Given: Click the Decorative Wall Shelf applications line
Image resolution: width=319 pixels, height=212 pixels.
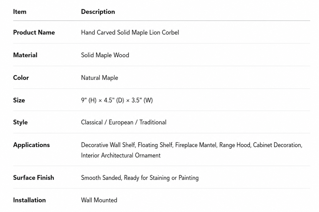Looking at the screenshot, I should click(x=192, y=145).
